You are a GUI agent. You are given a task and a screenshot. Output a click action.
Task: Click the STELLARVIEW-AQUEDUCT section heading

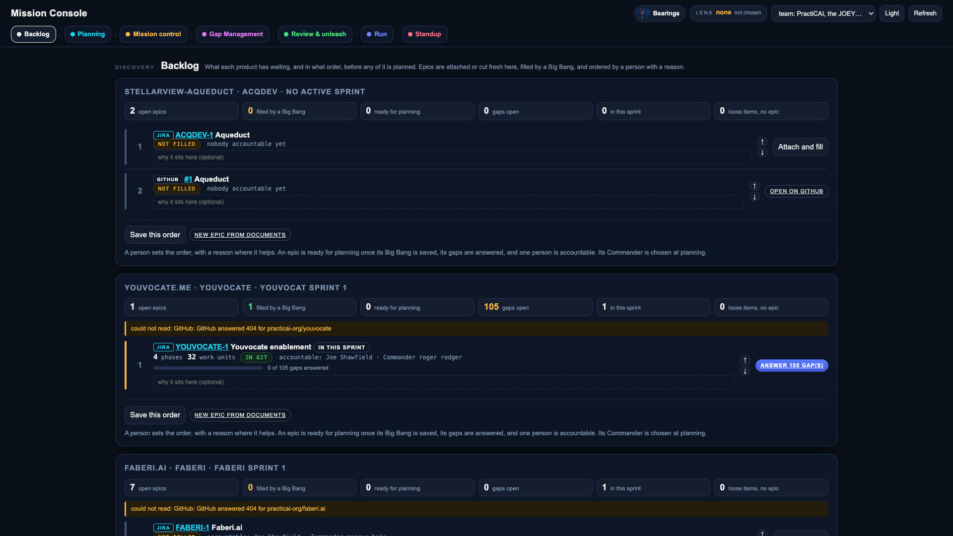pyautogui.click(x=245, y=92)
